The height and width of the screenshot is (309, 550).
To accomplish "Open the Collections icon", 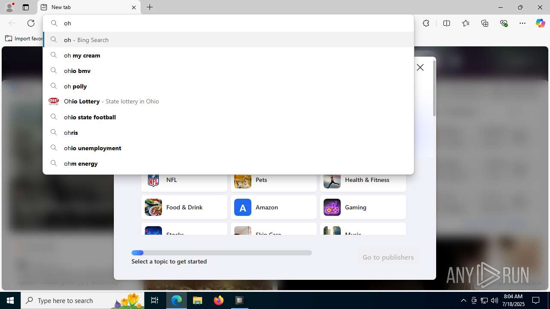I will 485,23.
